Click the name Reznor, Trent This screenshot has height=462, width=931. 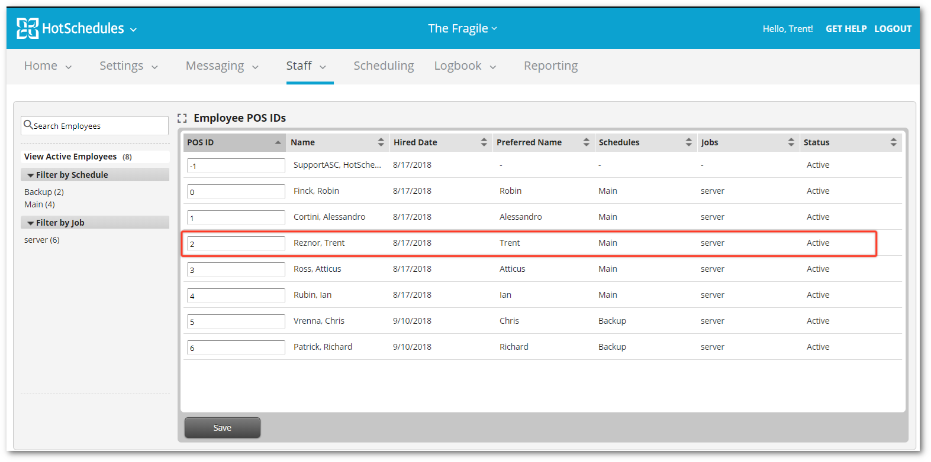coord(319,243)
